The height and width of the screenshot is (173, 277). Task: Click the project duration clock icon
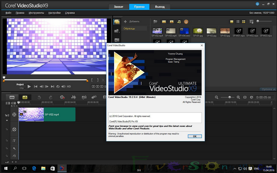point(252,97)
